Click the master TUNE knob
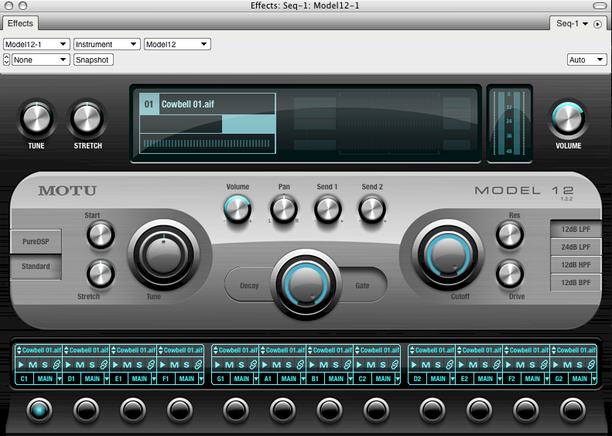The image size is (612, 436). (x=36, y=118)
